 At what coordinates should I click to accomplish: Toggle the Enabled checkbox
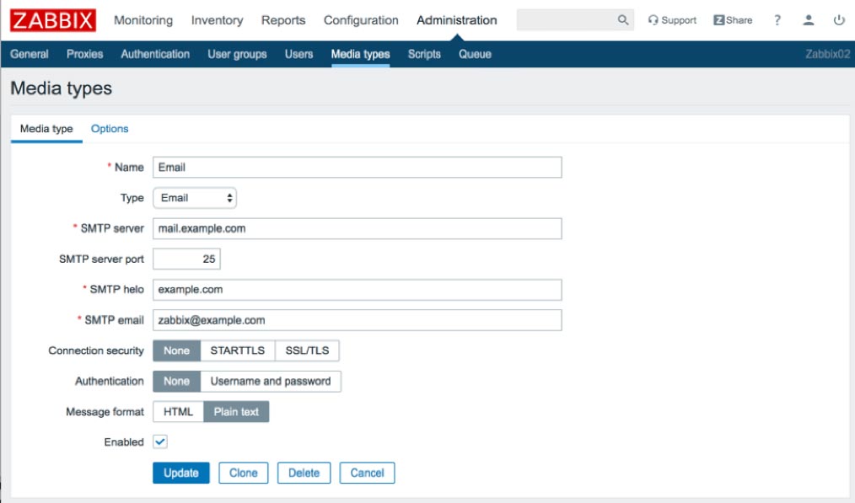160,442
